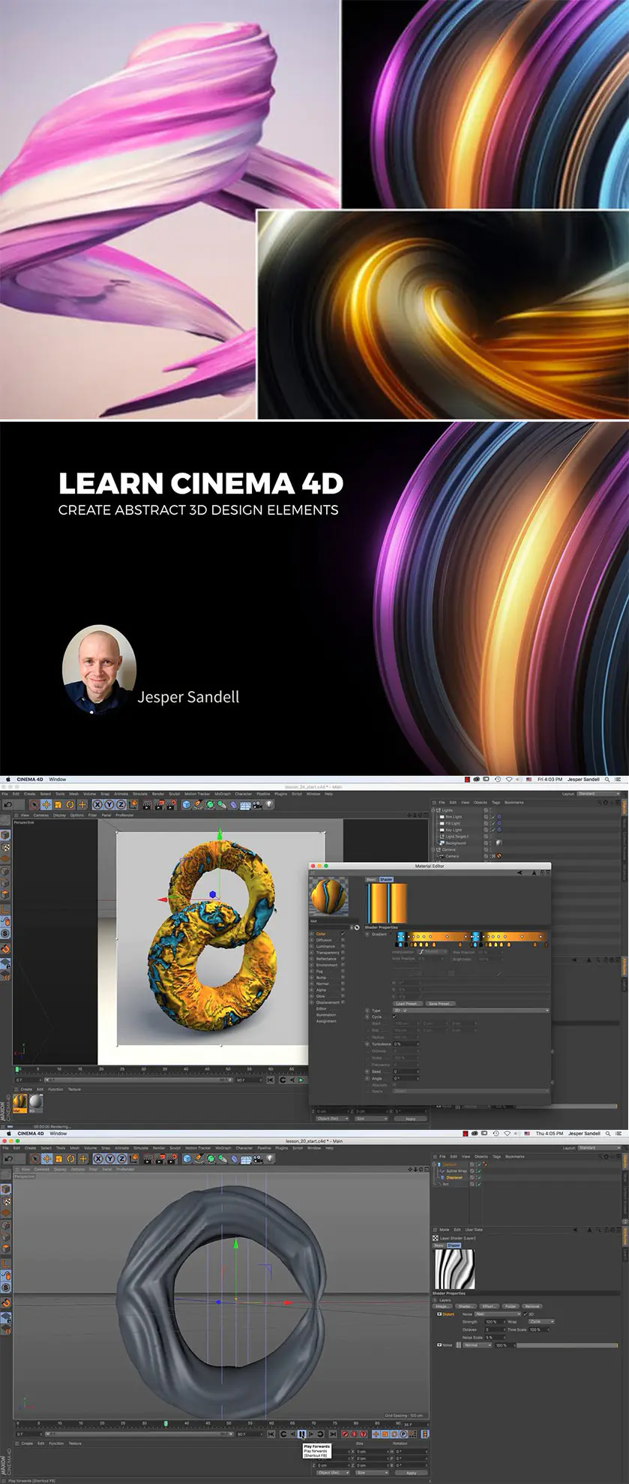The image size is (629, 1484).
Task: Open the Apple menu left of CINEMA 4D in the lesson_24 menu bar
Action: coord(7,780)
